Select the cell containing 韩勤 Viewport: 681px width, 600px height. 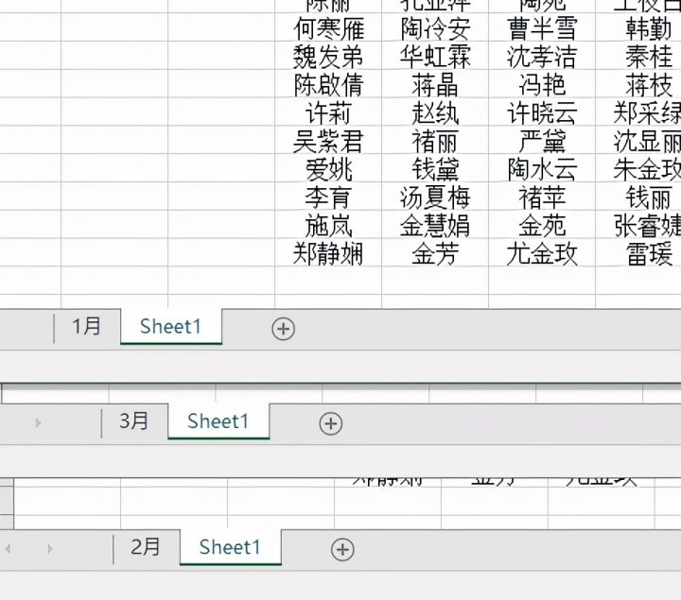tap(638, 28)
